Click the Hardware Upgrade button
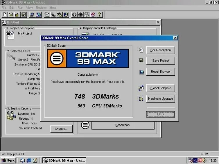The image size is (219, 164). pos(161,99)
